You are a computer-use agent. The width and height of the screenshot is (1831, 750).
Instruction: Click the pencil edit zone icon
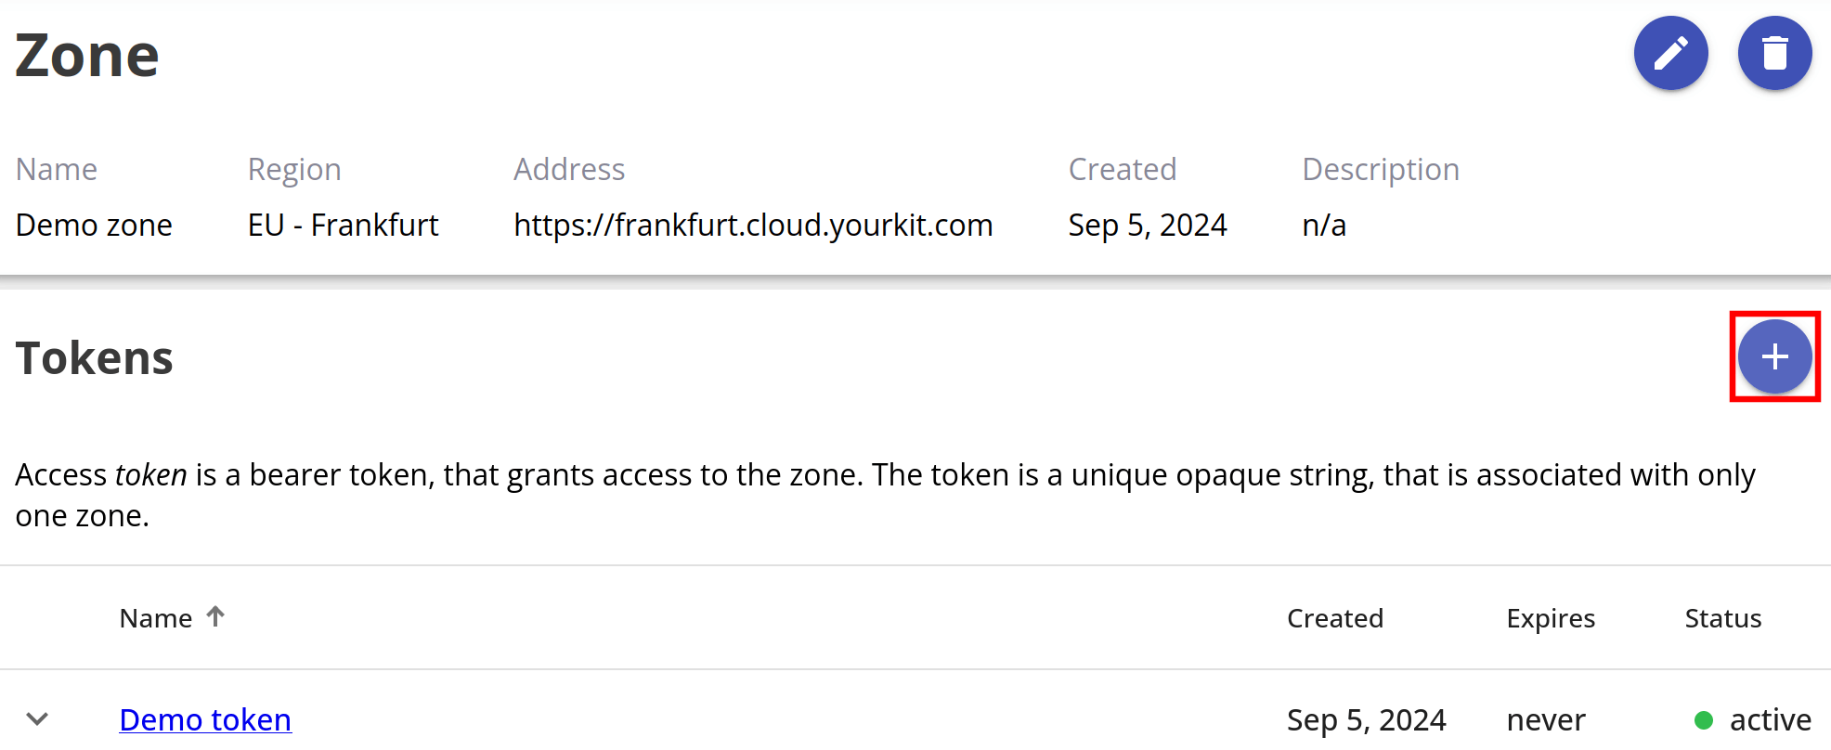click(x=1670, y=53)
